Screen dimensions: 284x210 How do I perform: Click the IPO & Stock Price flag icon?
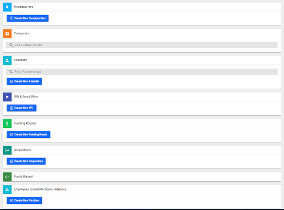click(7, 97)
